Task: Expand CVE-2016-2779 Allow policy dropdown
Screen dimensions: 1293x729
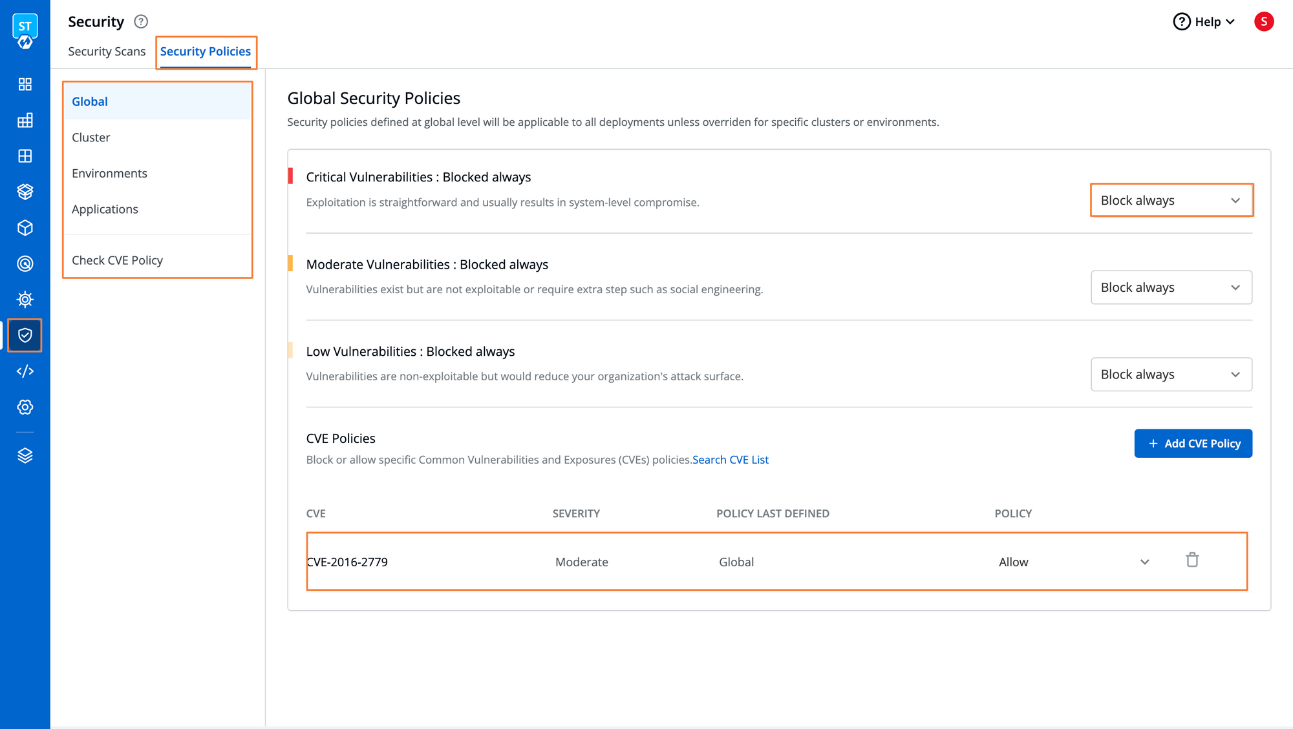Action: click(x=1145, y=561)
